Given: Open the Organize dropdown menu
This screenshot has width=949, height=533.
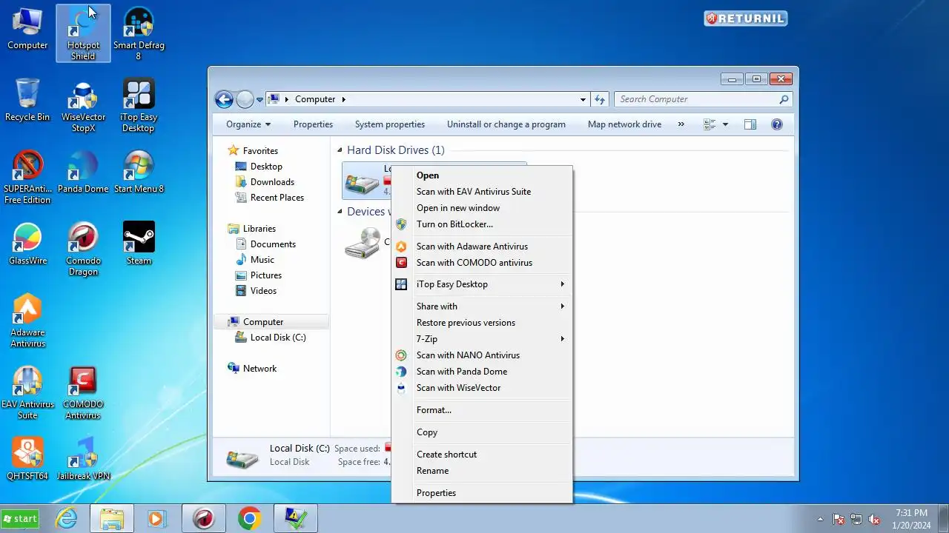Looking at the screenshot, I should pos(248,124).
